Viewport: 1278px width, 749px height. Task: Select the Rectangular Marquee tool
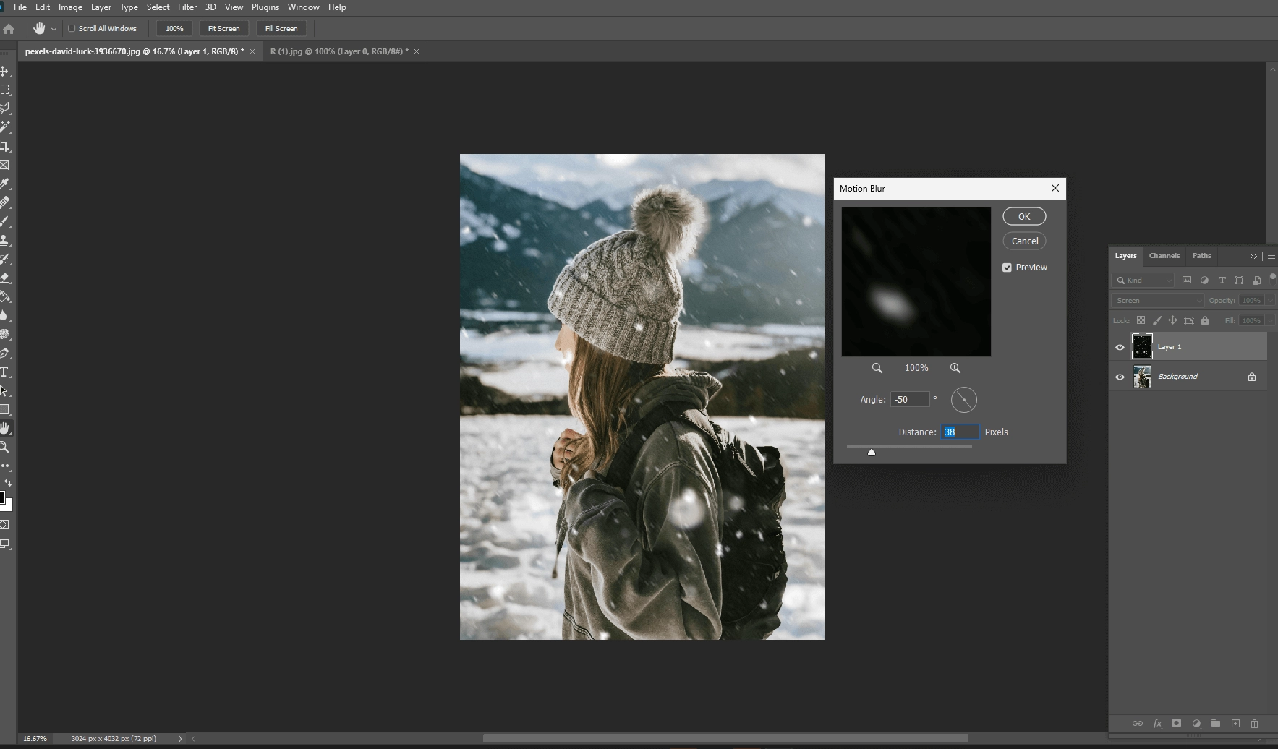coord(4,90)
